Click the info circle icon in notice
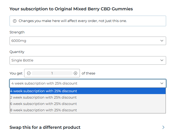The width and height of the screenshot is (173, 137). (x=15, y=21)
